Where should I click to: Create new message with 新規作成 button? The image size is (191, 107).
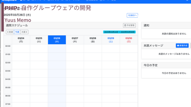coord(182,45)
